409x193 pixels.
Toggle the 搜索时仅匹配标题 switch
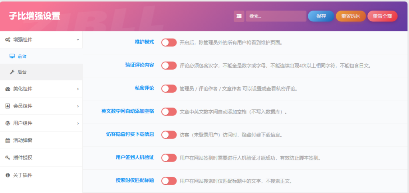(x=169, y=181)
